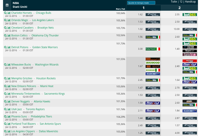Open Los Angeles Lakers team link
201x136 pixels.
(x=43, y=20)
